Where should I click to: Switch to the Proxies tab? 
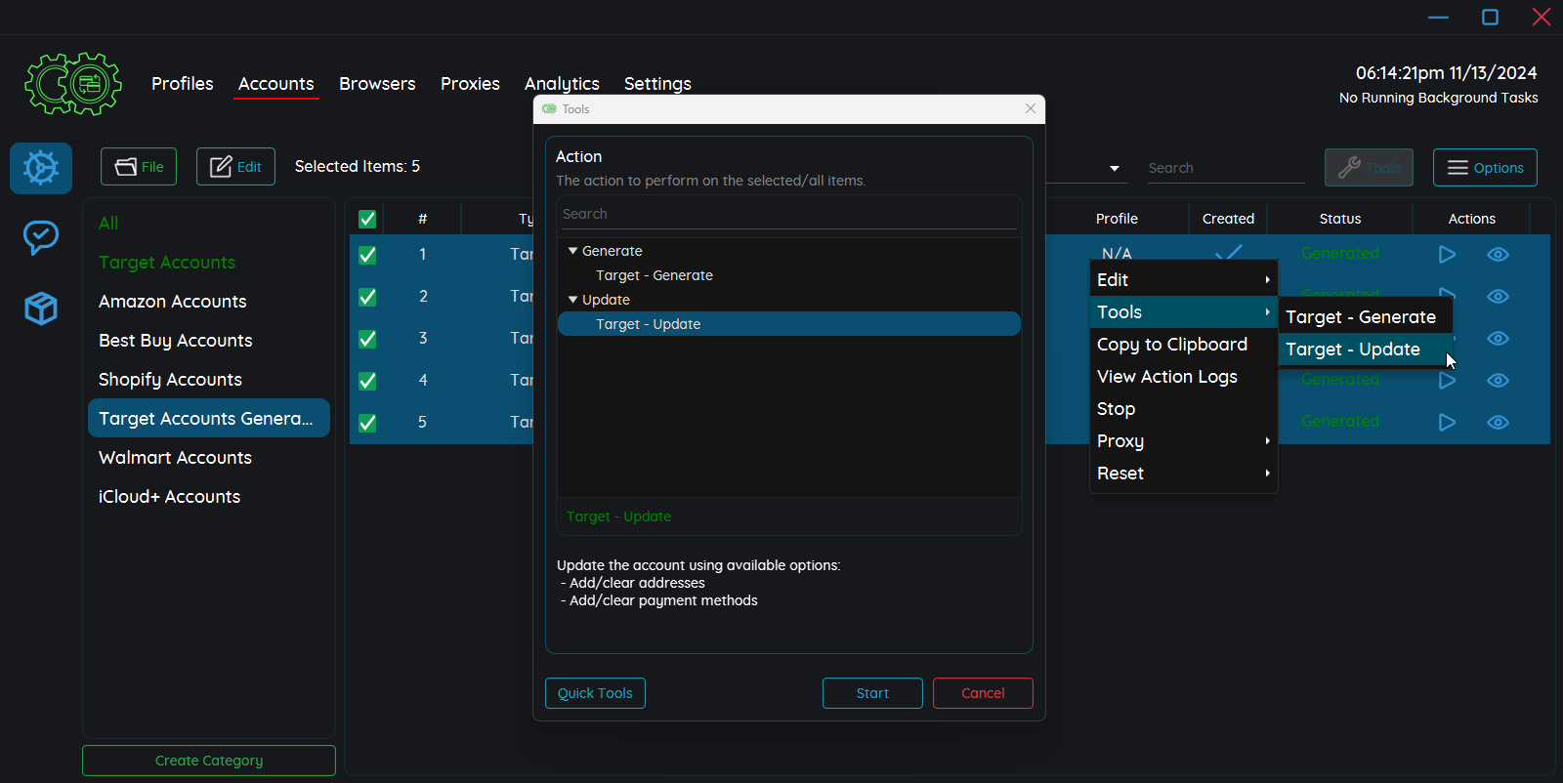[470, 84]
